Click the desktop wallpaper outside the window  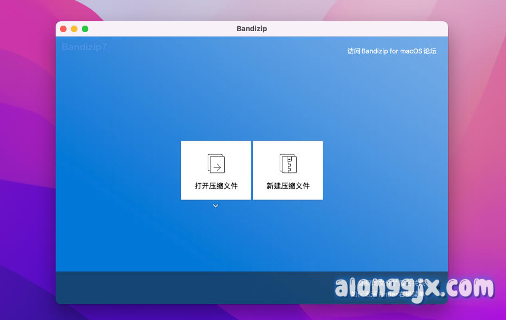[x=27, y=164]
